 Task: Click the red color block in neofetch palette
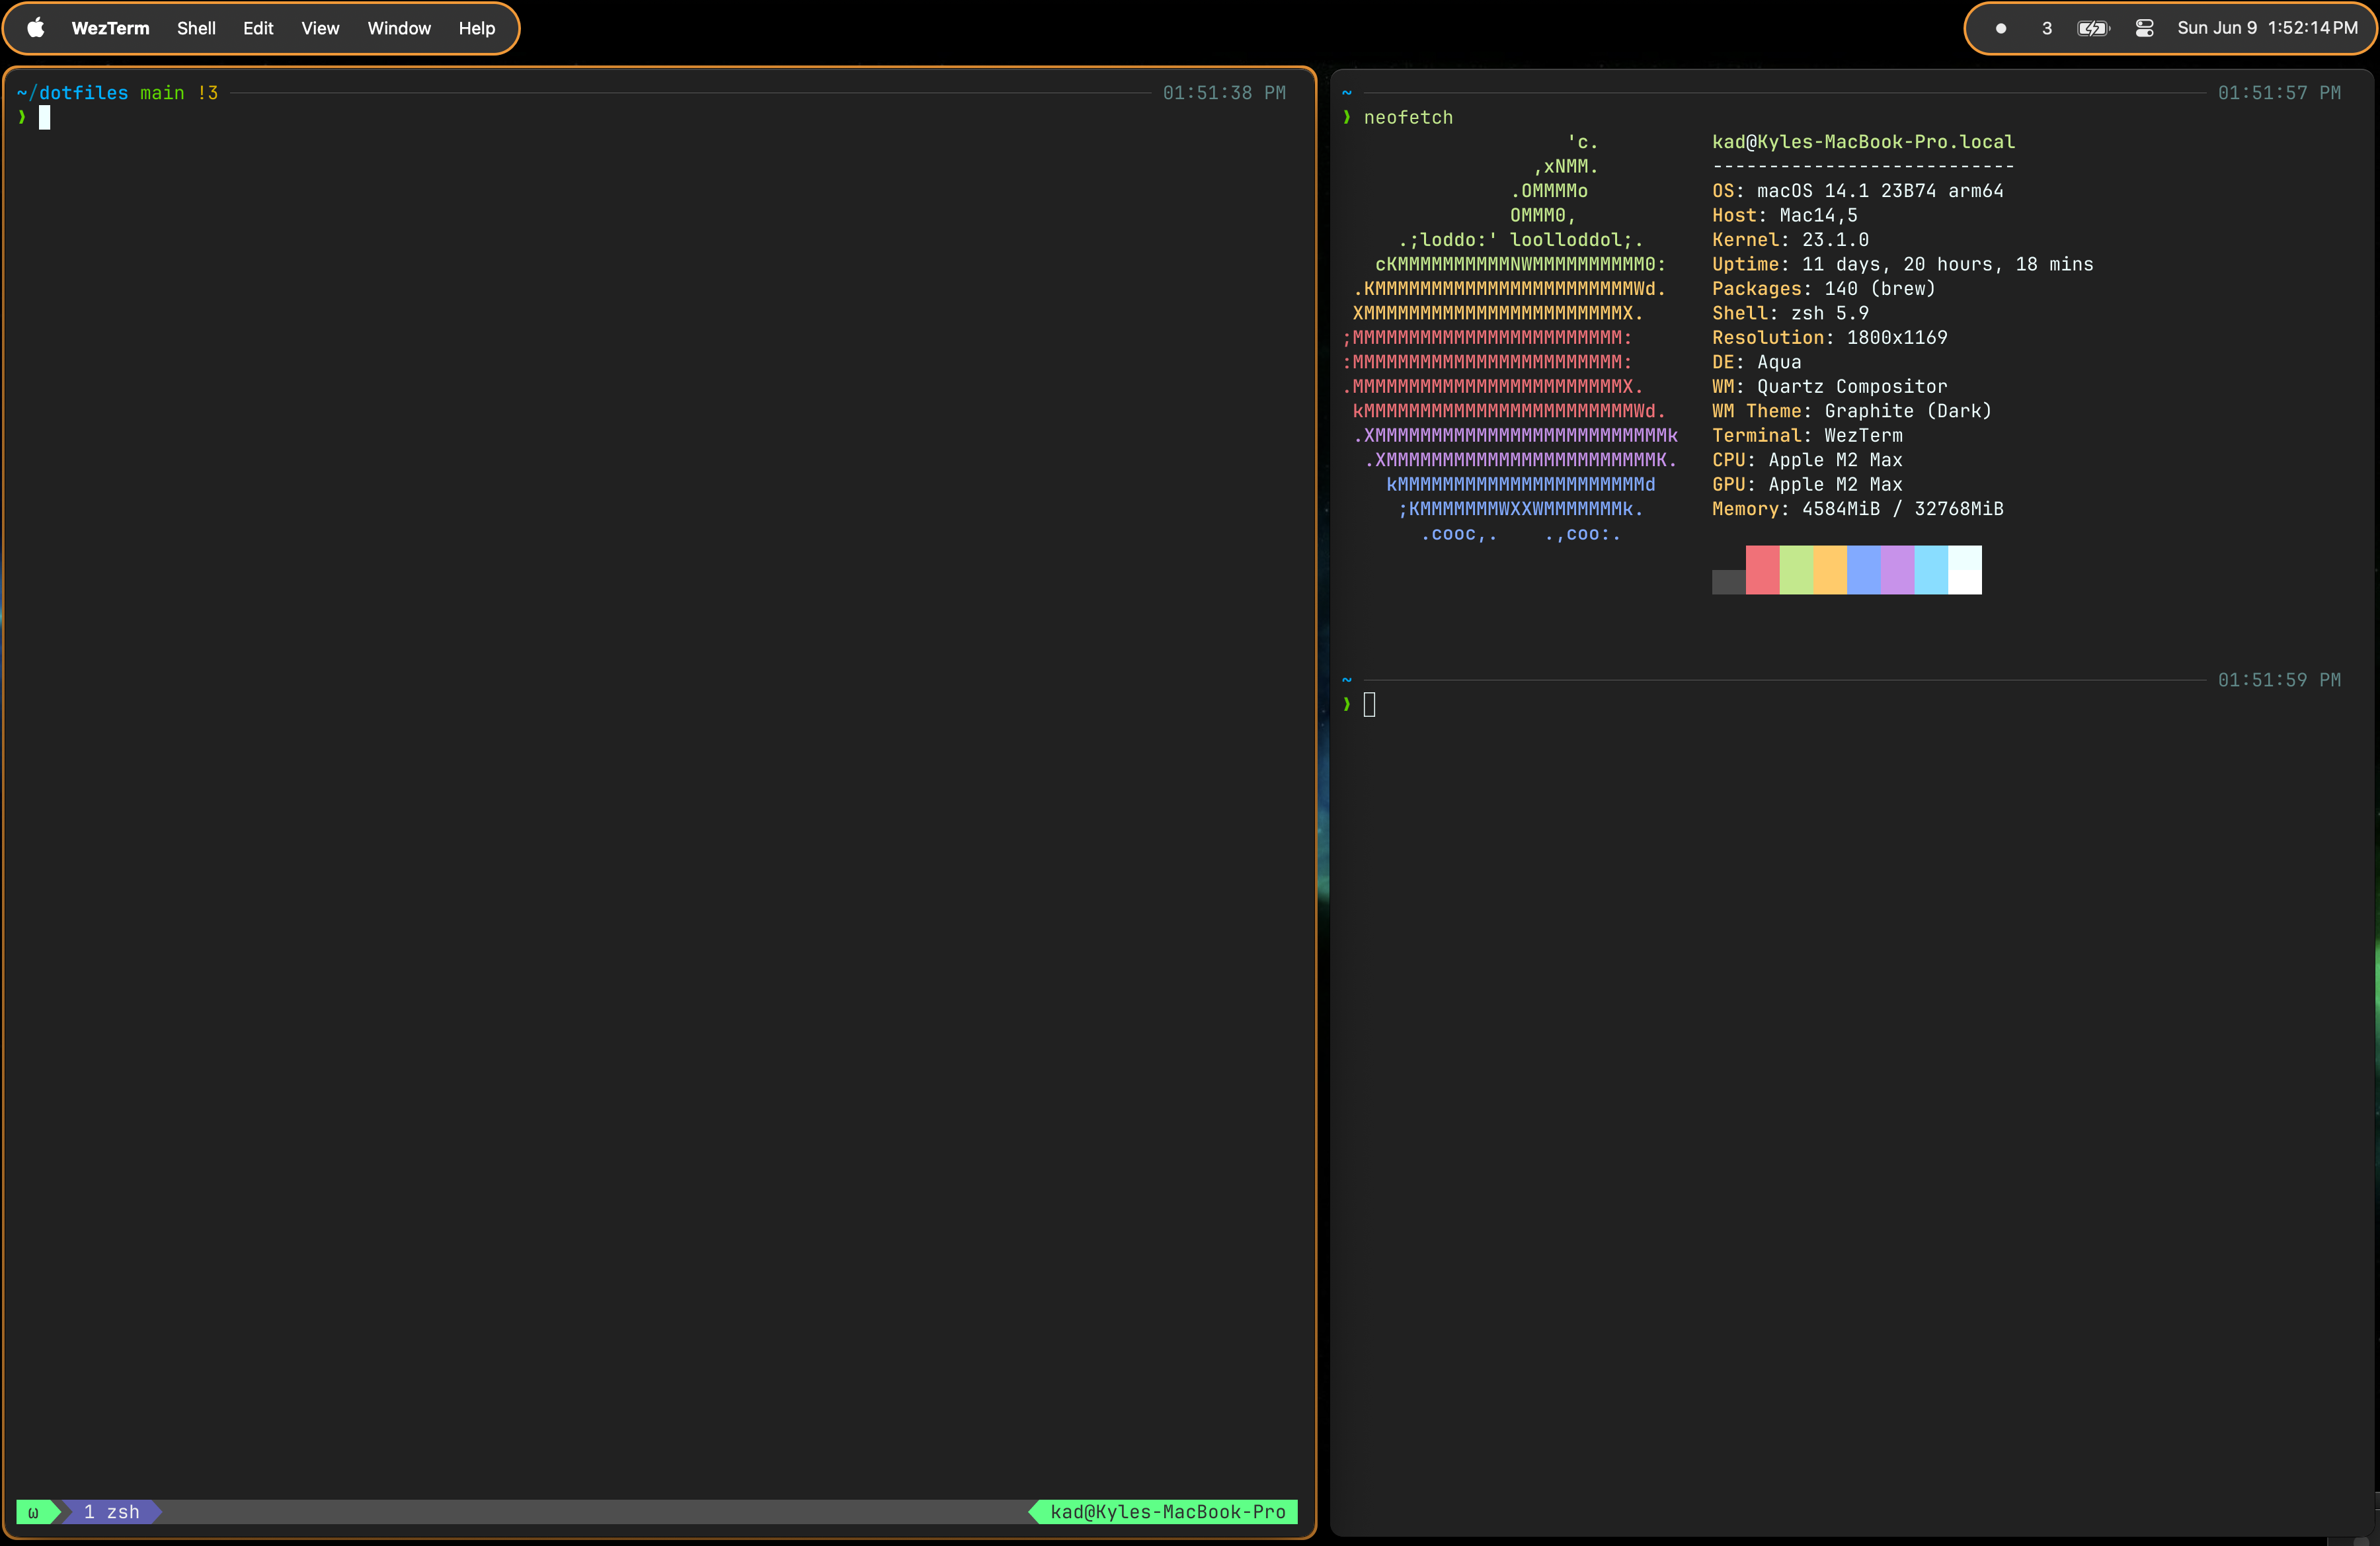1762,570
